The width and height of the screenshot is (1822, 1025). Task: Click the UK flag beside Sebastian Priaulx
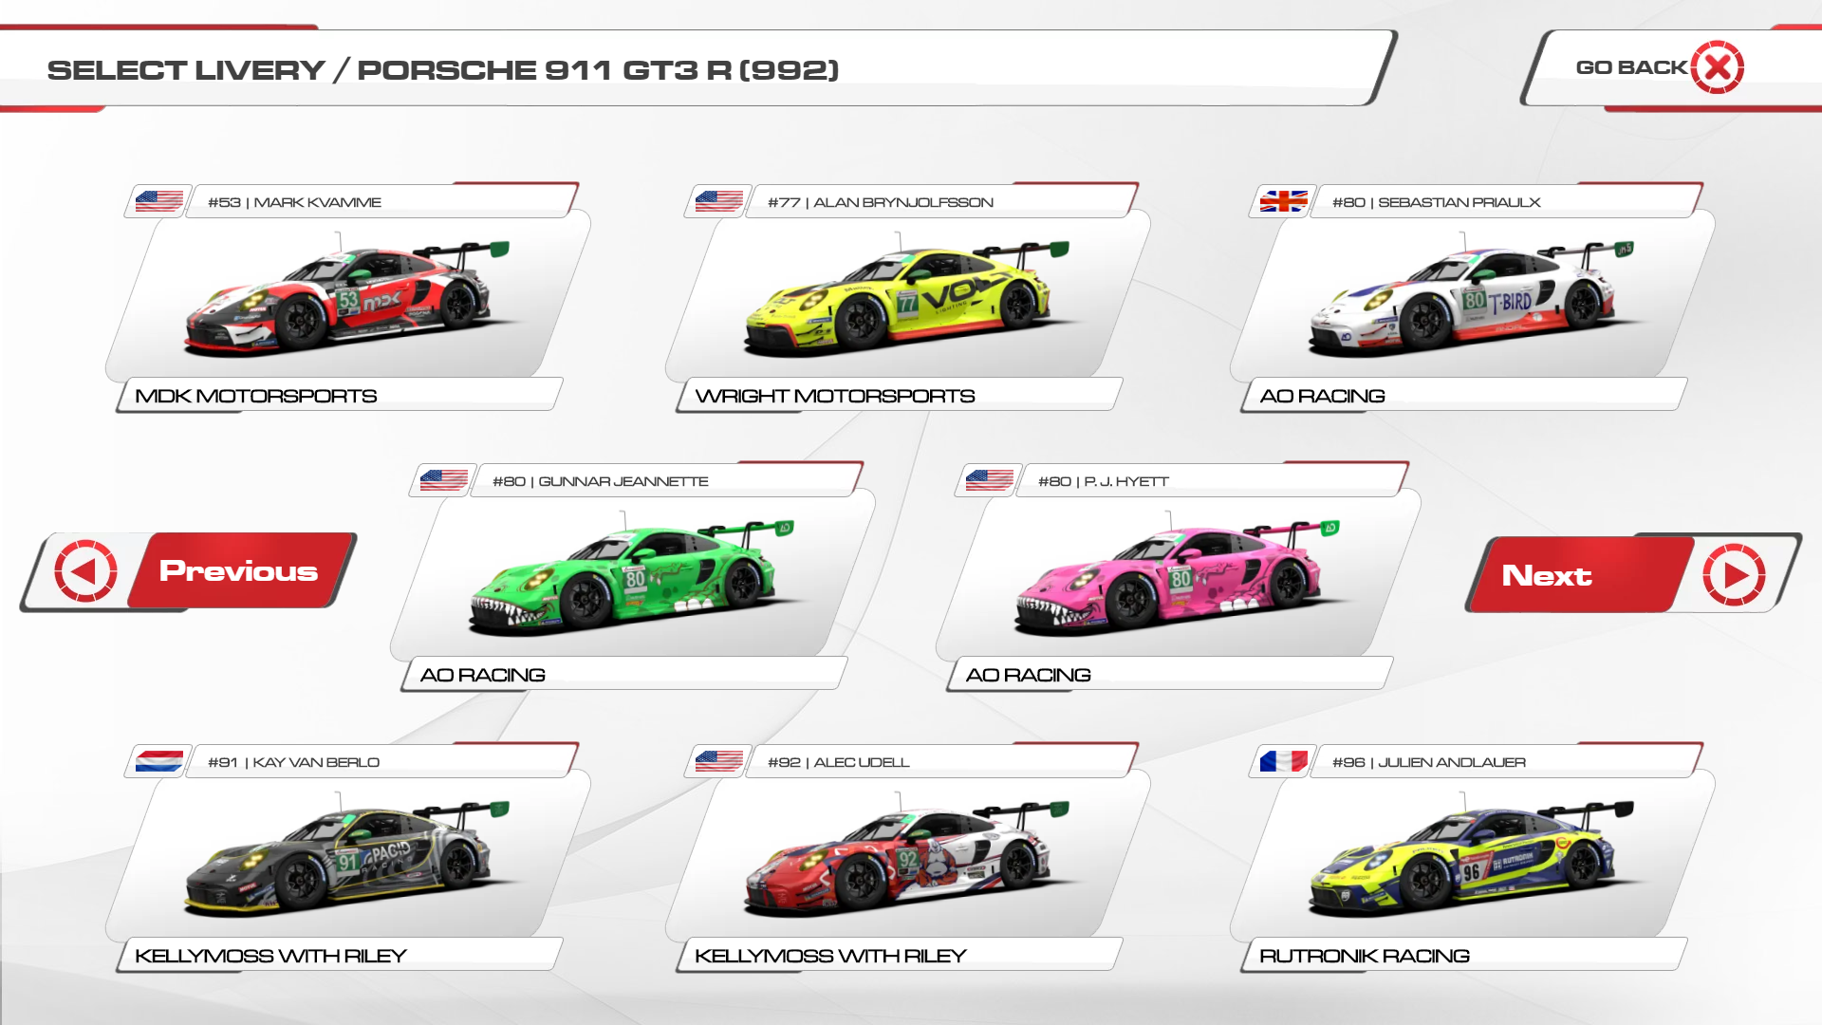tap(1283, 201)
